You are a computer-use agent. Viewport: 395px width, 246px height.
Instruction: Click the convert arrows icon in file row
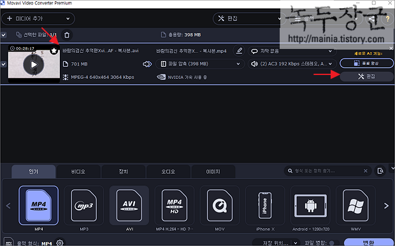pyautogui.click(x=147, y=64)
